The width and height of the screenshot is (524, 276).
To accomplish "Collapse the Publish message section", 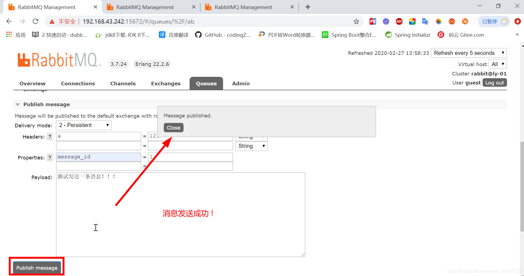I will [46, 104].
